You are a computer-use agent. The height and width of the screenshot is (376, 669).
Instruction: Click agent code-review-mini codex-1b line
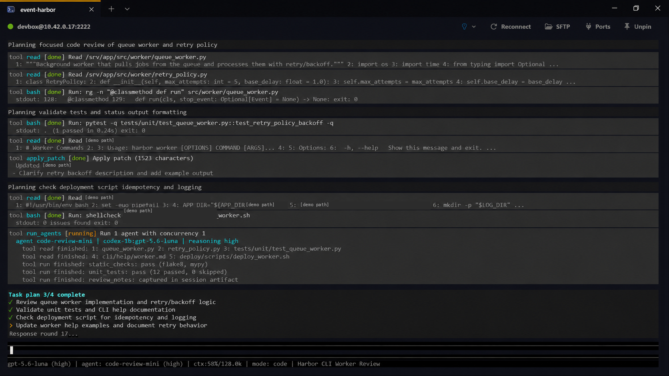(127, 241)
